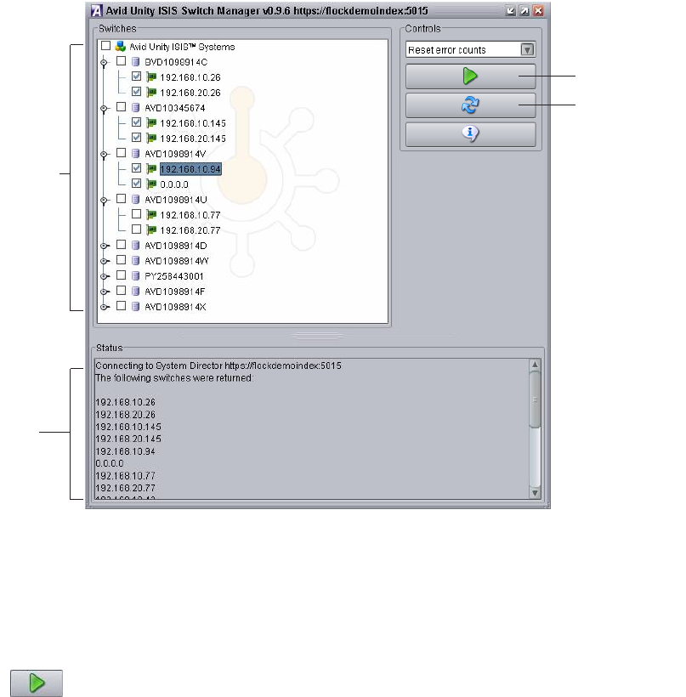Click 'The following switches were returned' status line

(x=174, y=378)
